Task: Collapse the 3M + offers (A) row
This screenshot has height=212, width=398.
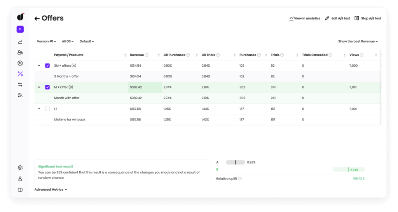Action: pyautogui.click(x=39, y=66)
